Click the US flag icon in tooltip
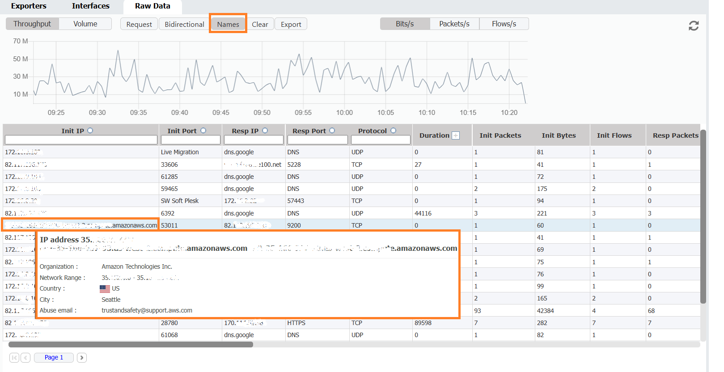Screen dimensions: 724x372 coord(105,289)
